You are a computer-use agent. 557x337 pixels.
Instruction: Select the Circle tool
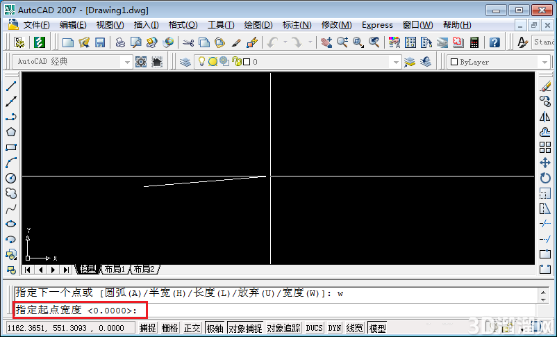click(x=11, y=178)
